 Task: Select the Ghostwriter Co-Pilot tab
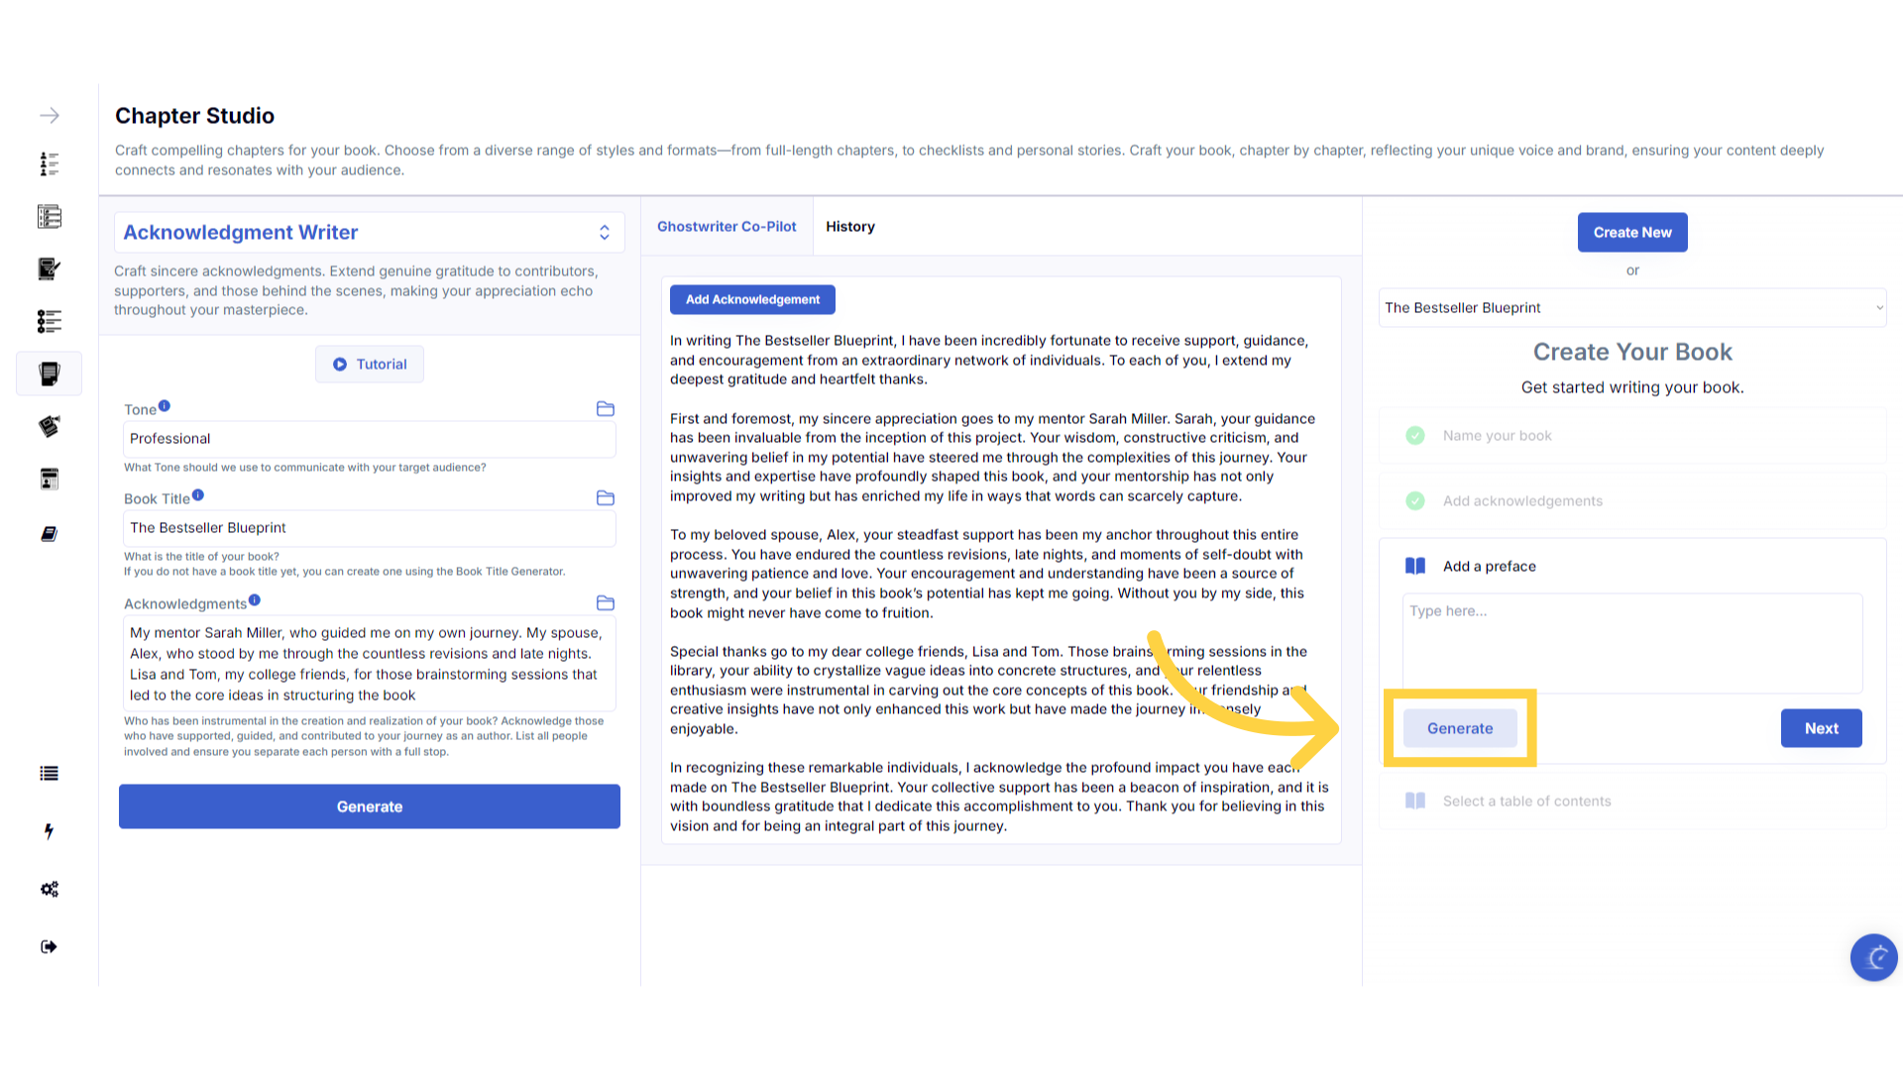pyautogui.click(x=727, y=227)
